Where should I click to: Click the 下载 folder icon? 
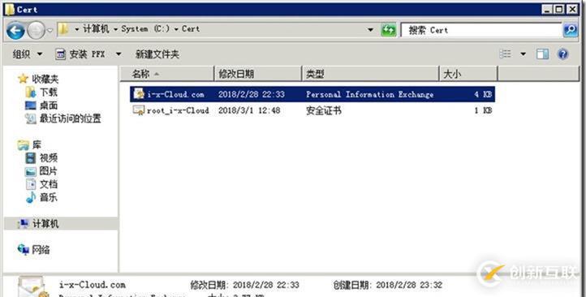point(31,93)
